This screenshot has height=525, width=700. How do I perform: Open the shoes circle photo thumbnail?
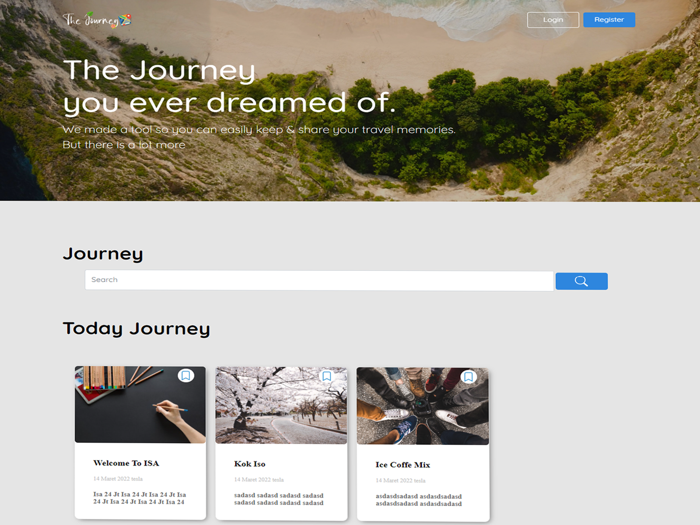pos(423,406)
